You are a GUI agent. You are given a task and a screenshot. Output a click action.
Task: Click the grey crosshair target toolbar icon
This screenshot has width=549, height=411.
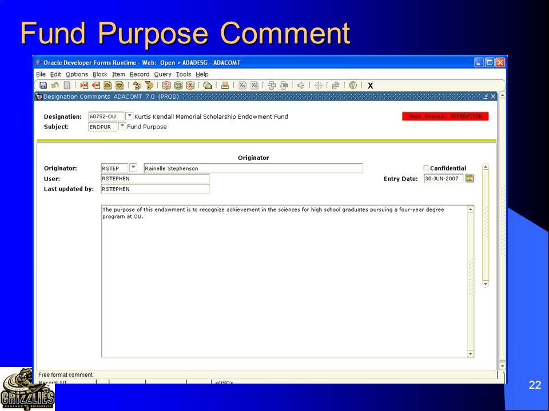319,85
